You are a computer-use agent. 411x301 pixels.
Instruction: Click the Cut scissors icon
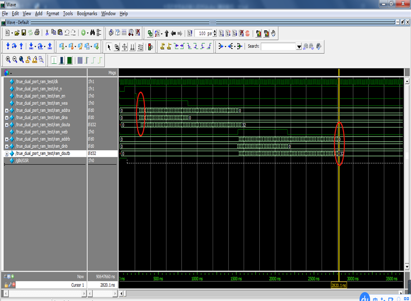point(47,33)
